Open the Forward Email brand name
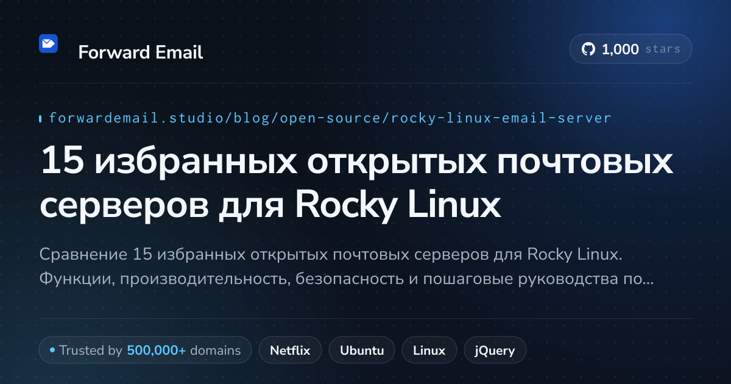 (140, 52)
